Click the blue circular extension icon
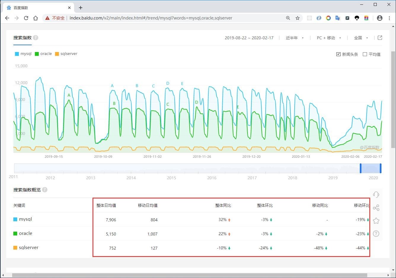 pos(319,18)
